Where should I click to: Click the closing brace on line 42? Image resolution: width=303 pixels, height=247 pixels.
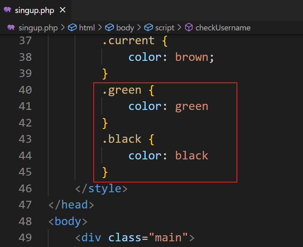(105, 123)
